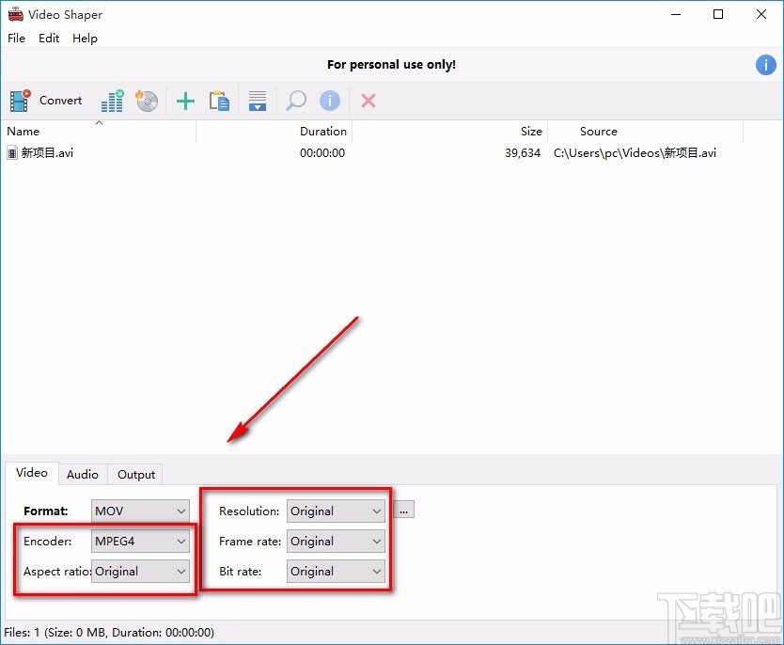Sort by the Duration column header
The image size is (784, 645).
click(274, 132)
